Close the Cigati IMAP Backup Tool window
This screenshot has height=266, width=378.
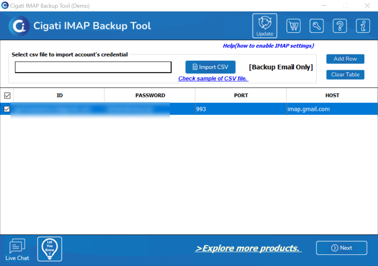pos(367,6)
